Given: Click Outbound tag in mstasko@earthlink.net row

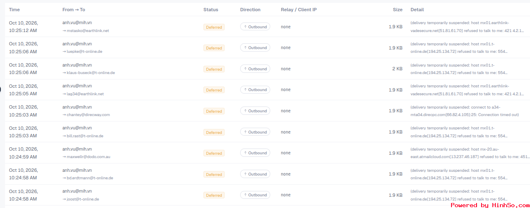Looking at the screenshot, I should [x=255, y=27].
